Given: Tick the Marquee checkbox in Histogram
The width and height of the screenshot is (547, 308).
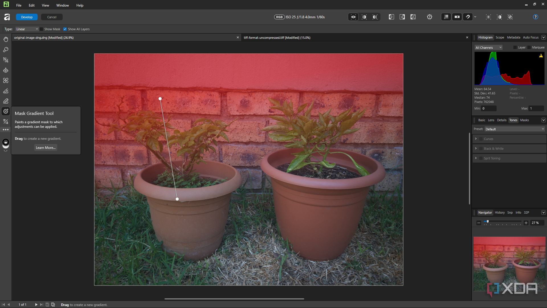Looking at the screenshot, I should pos(529,48).
